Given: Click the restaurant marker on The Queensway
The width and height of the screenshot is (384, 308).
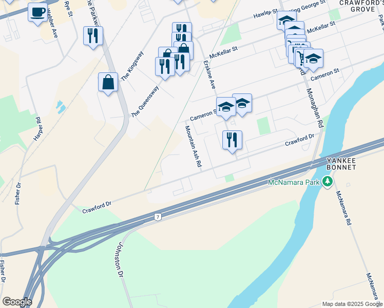Looking at the screenshot, I should coord(165,67).
